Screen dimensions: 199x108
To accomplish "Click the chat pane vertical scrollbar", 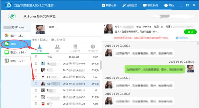I will tap(198, 43).
